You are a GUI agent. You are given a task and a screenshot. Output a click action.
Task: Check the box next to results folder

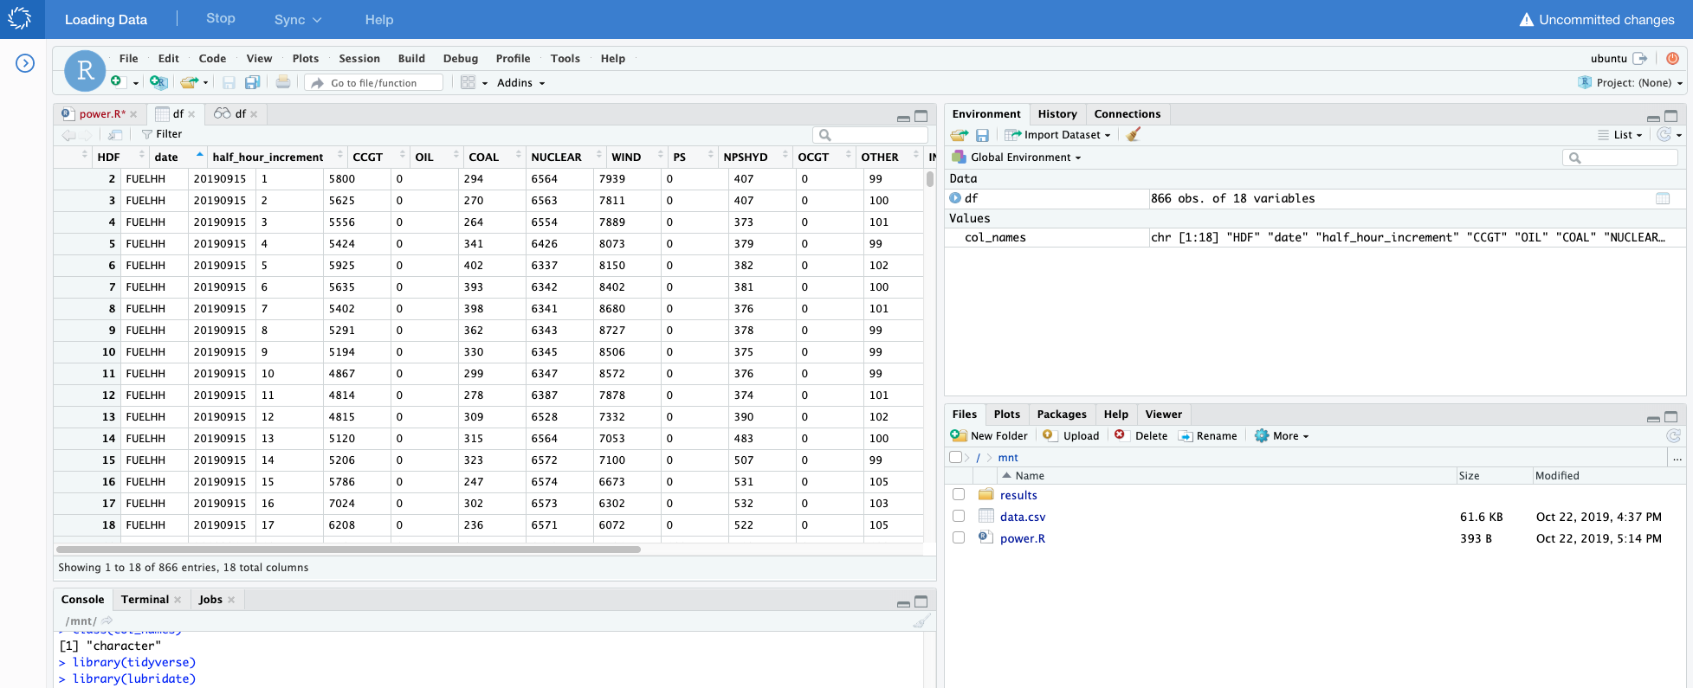[x=959, y=494]
